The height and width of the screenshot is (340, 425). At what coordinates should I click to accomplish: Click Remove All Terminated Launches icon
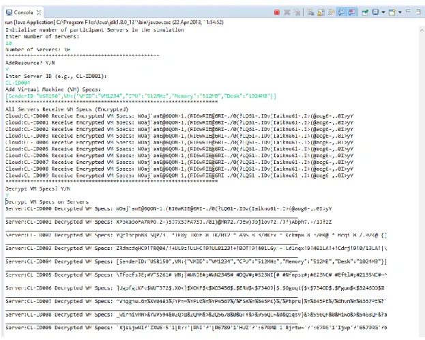tap(297, 12)
